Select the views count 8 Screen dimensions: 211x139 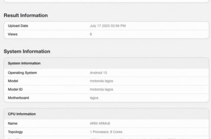91,34
